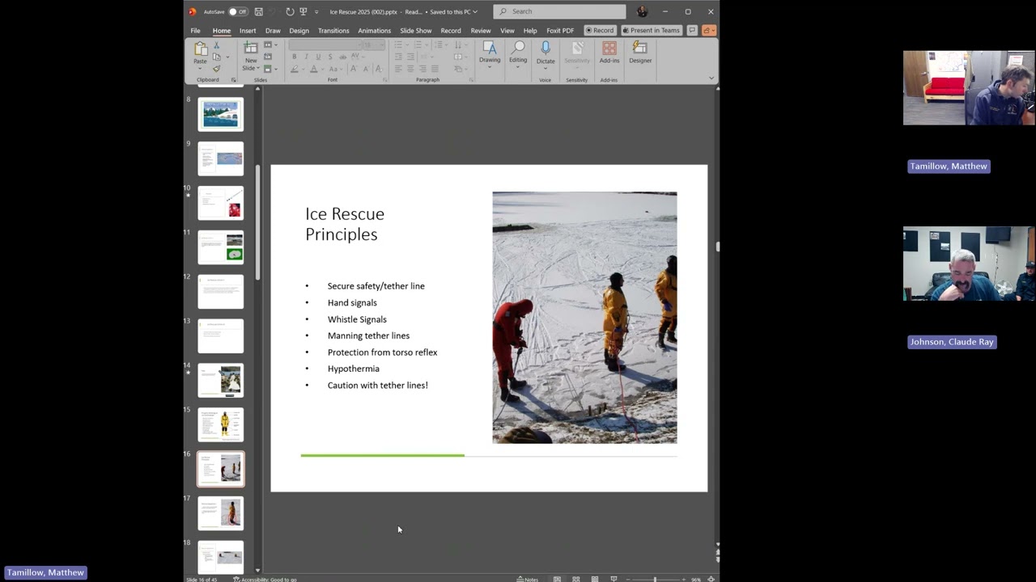The image size is (1036, 582).
Task: Click the Paste clipboard icon
Action: coord(201,48)
